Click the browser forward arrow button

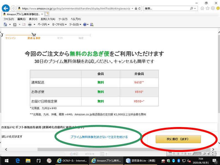coord(13,8)
